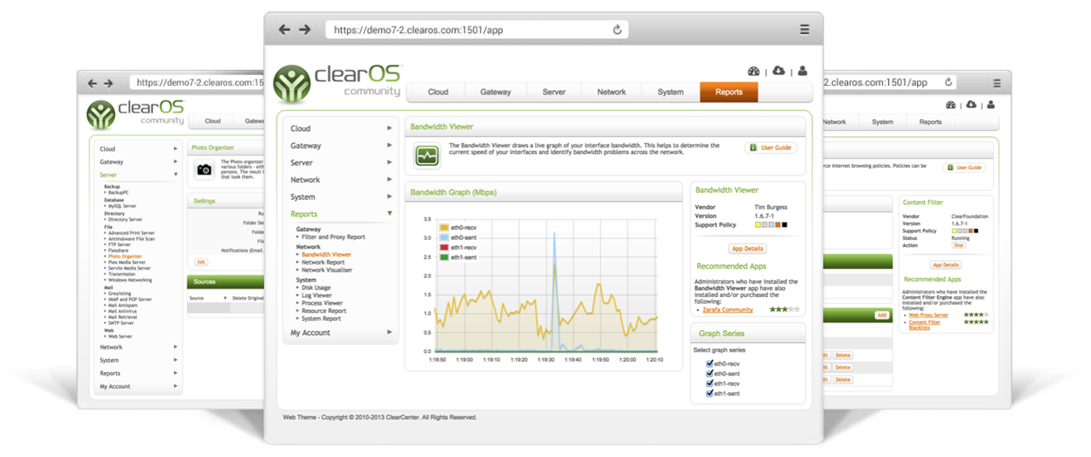This screenshot has height=457, width=1091.
Task: Click the Bandwidth Viewer app icon
Action: point(427,156)
